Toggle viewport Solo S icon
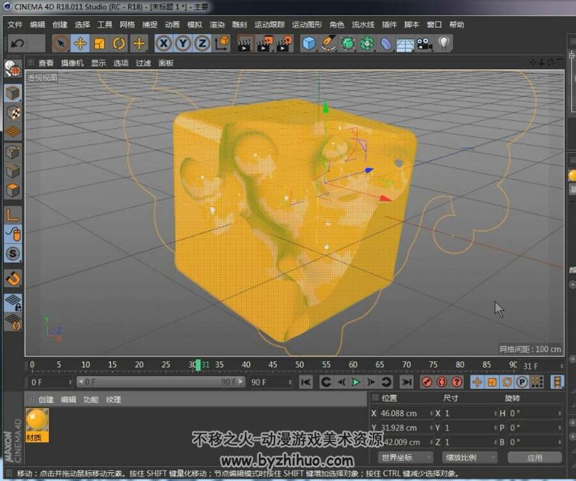Image resolution: width=576 pixels, height=481 pixels. 13,253
